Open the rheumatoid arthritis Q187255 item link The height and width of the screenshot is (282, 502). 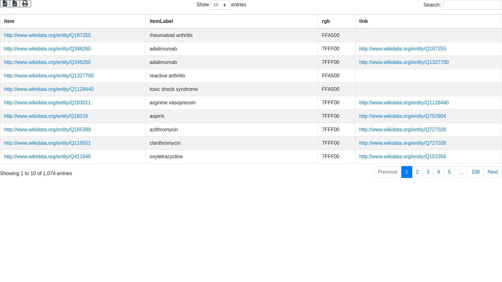(x=47, y=35)
